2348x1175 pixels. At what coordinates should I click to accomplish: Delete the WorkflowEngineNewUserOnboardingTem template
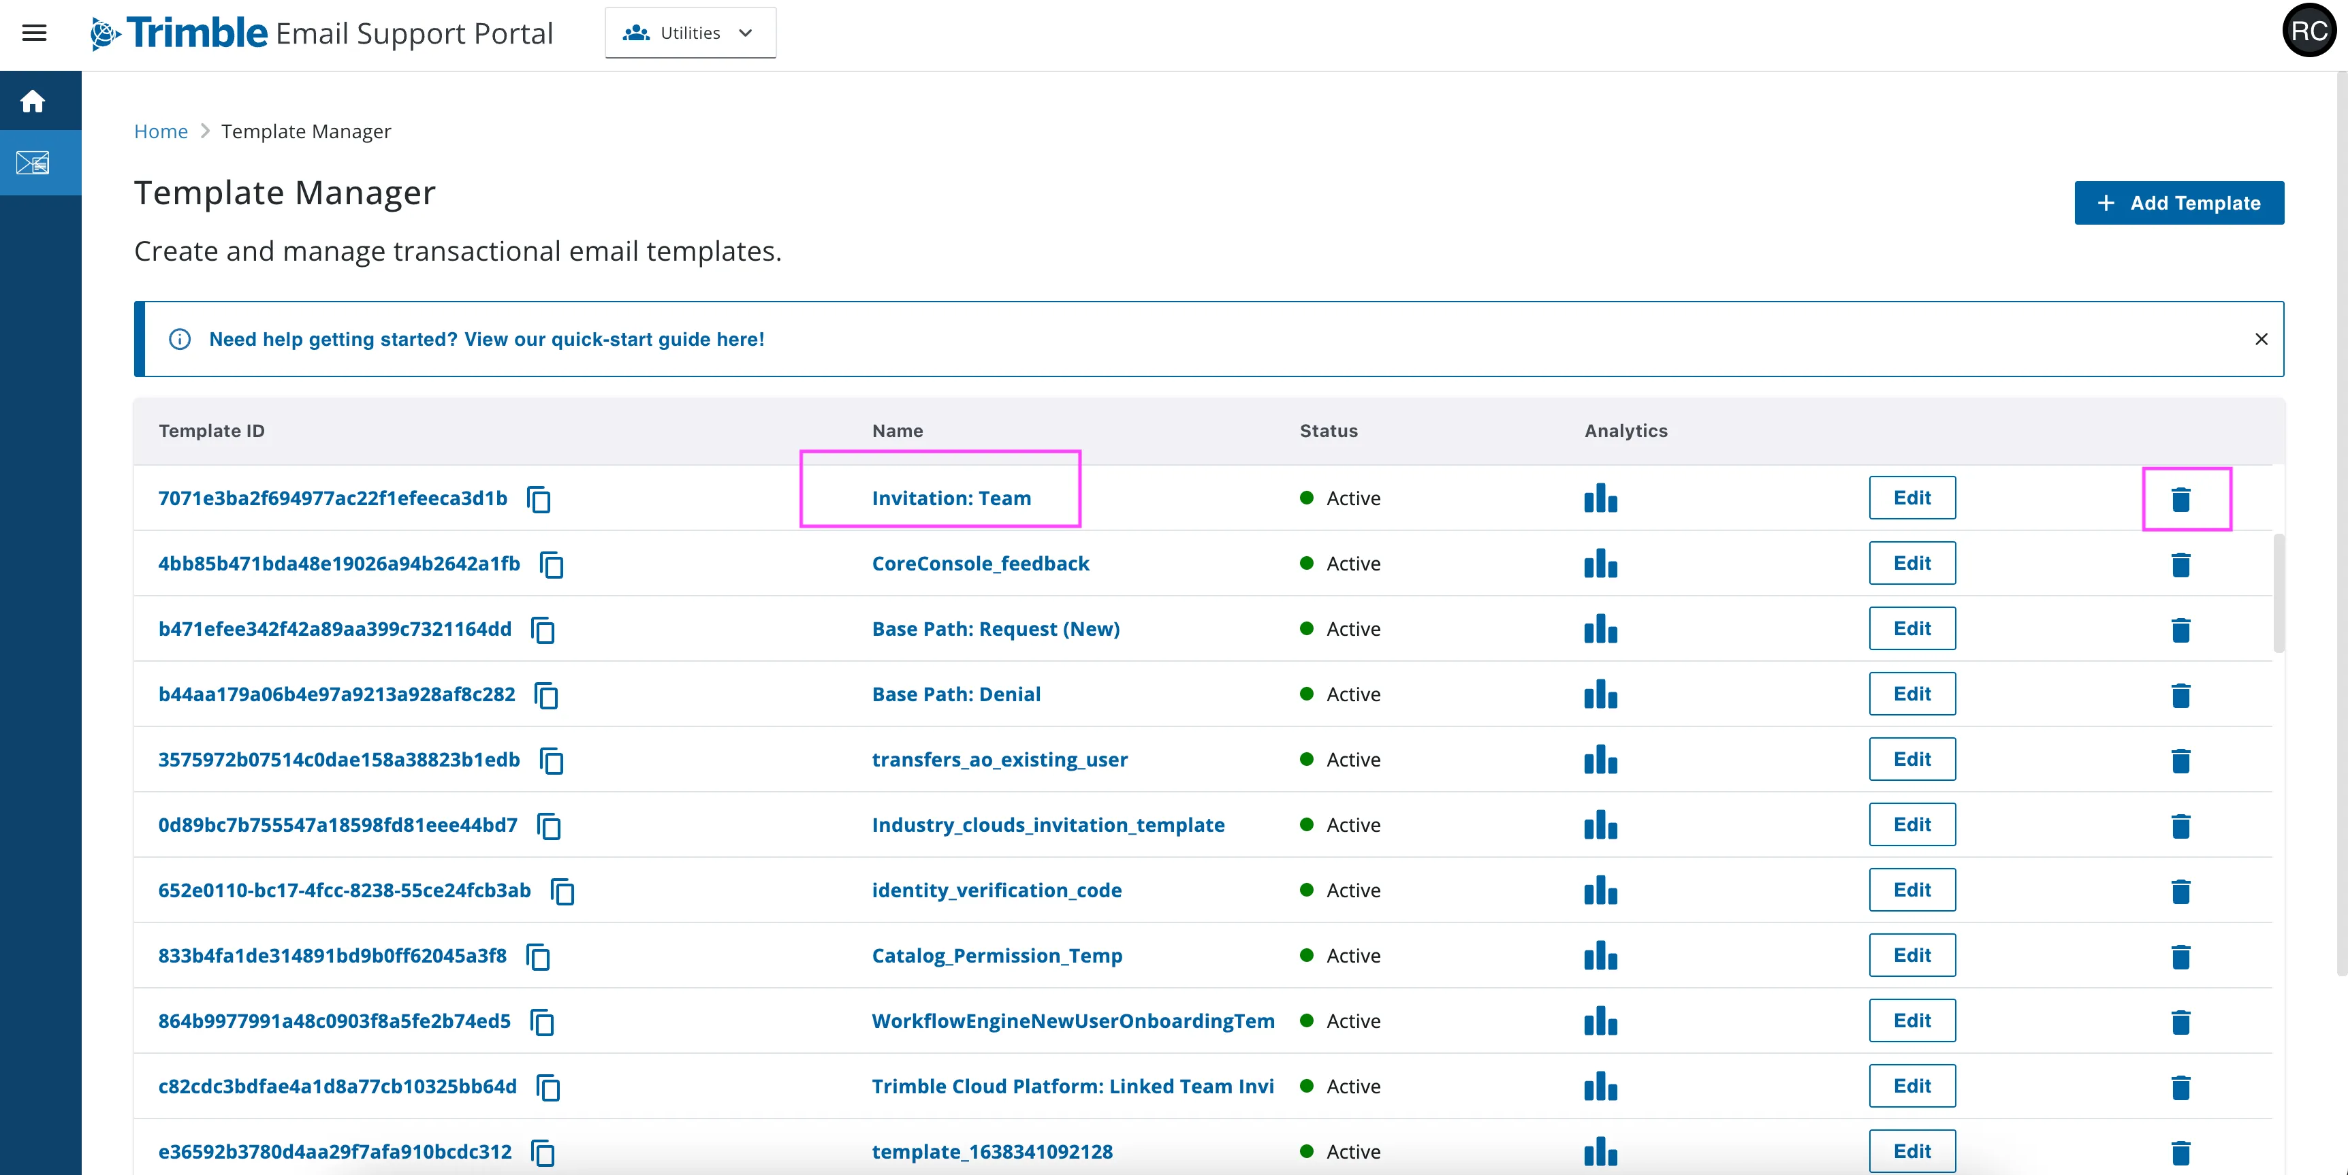(2181, 1022)
